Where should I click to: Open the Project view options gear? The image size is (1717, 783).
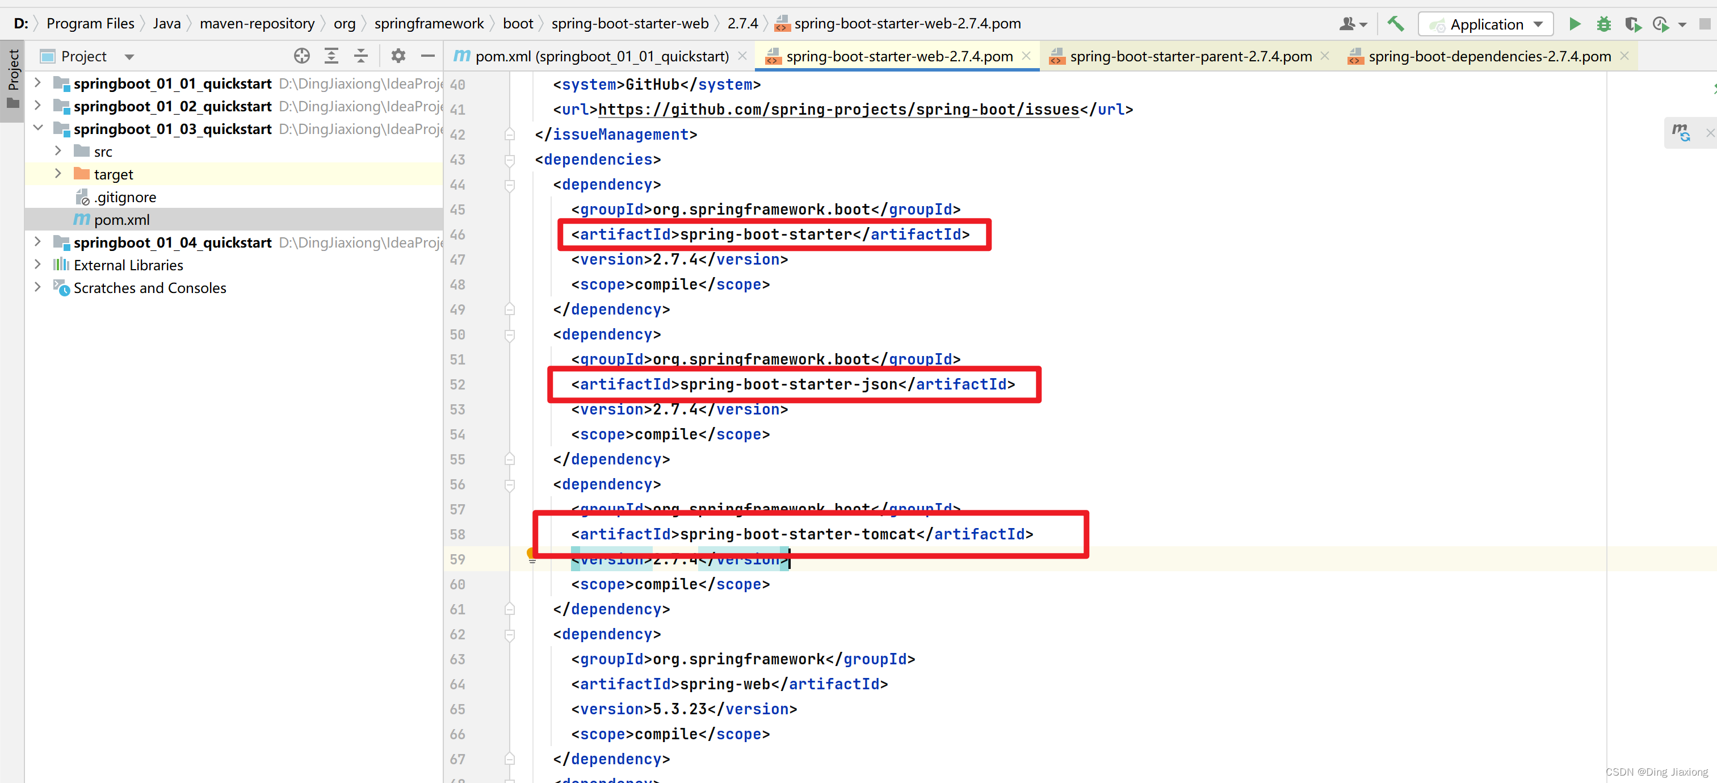pos(398,56)
